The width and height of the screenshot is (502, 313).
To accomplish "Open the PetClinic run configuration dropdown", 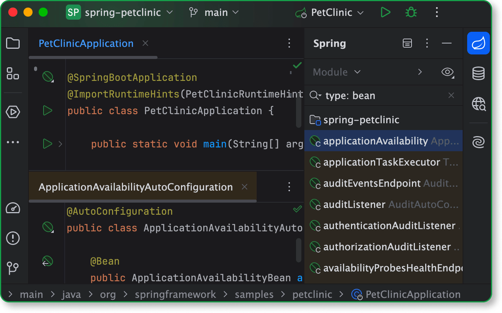I will [330, 12].
